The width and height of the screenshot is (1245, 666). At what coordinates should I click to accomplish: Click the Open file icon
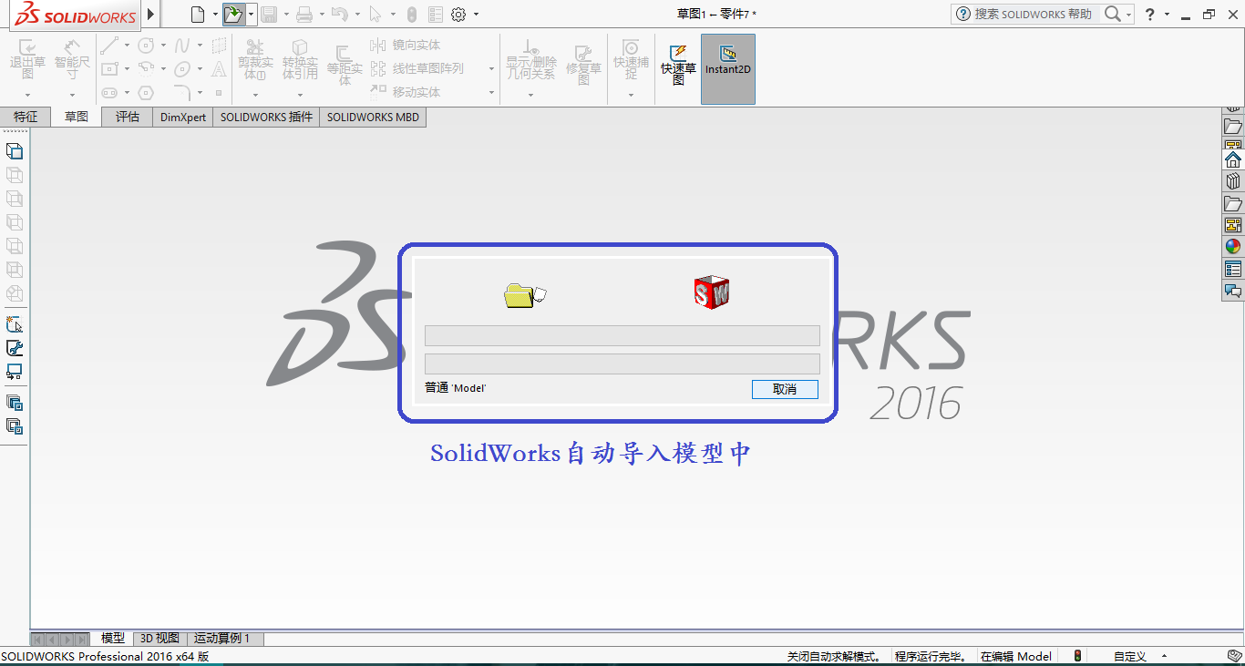[x=232, y=14]
